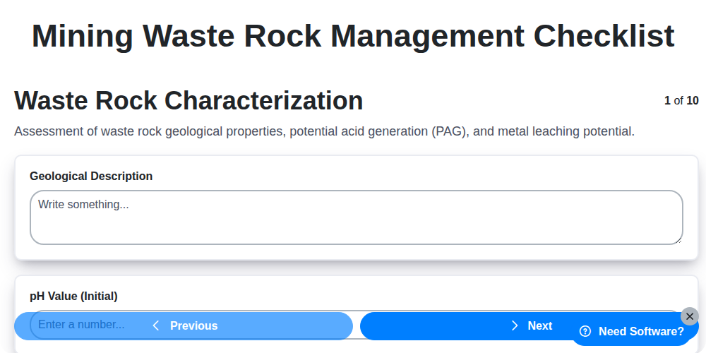Click the '1 of 10' page indicator

[x=681, y=100]
